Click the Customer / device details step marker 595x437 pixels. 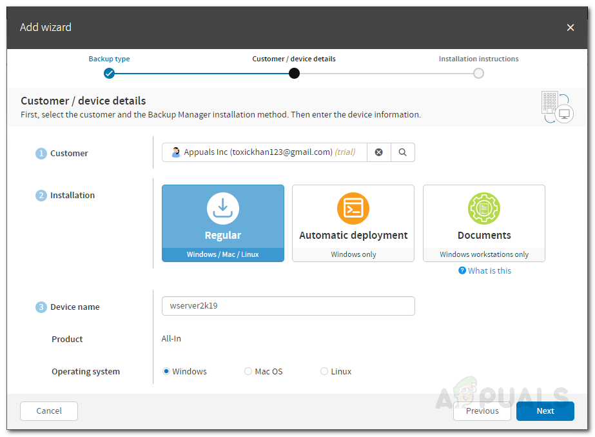[294, 74]
